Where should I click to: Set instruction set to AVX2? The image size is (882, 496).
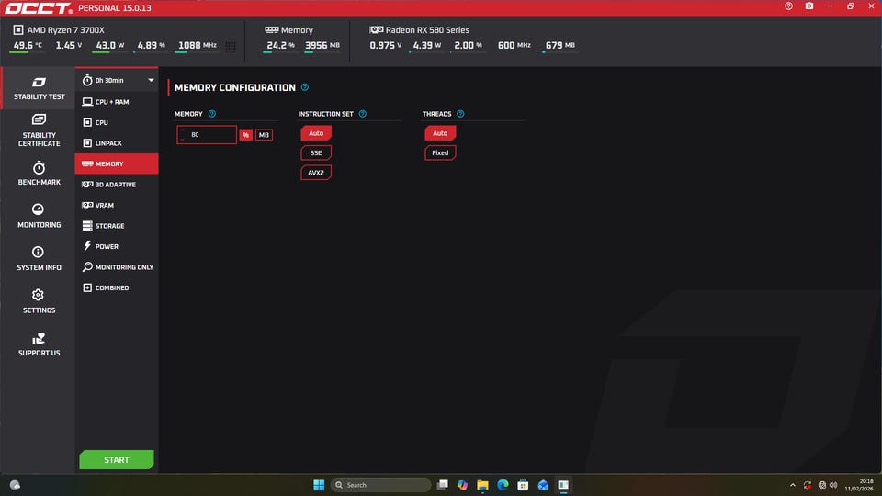316,173
